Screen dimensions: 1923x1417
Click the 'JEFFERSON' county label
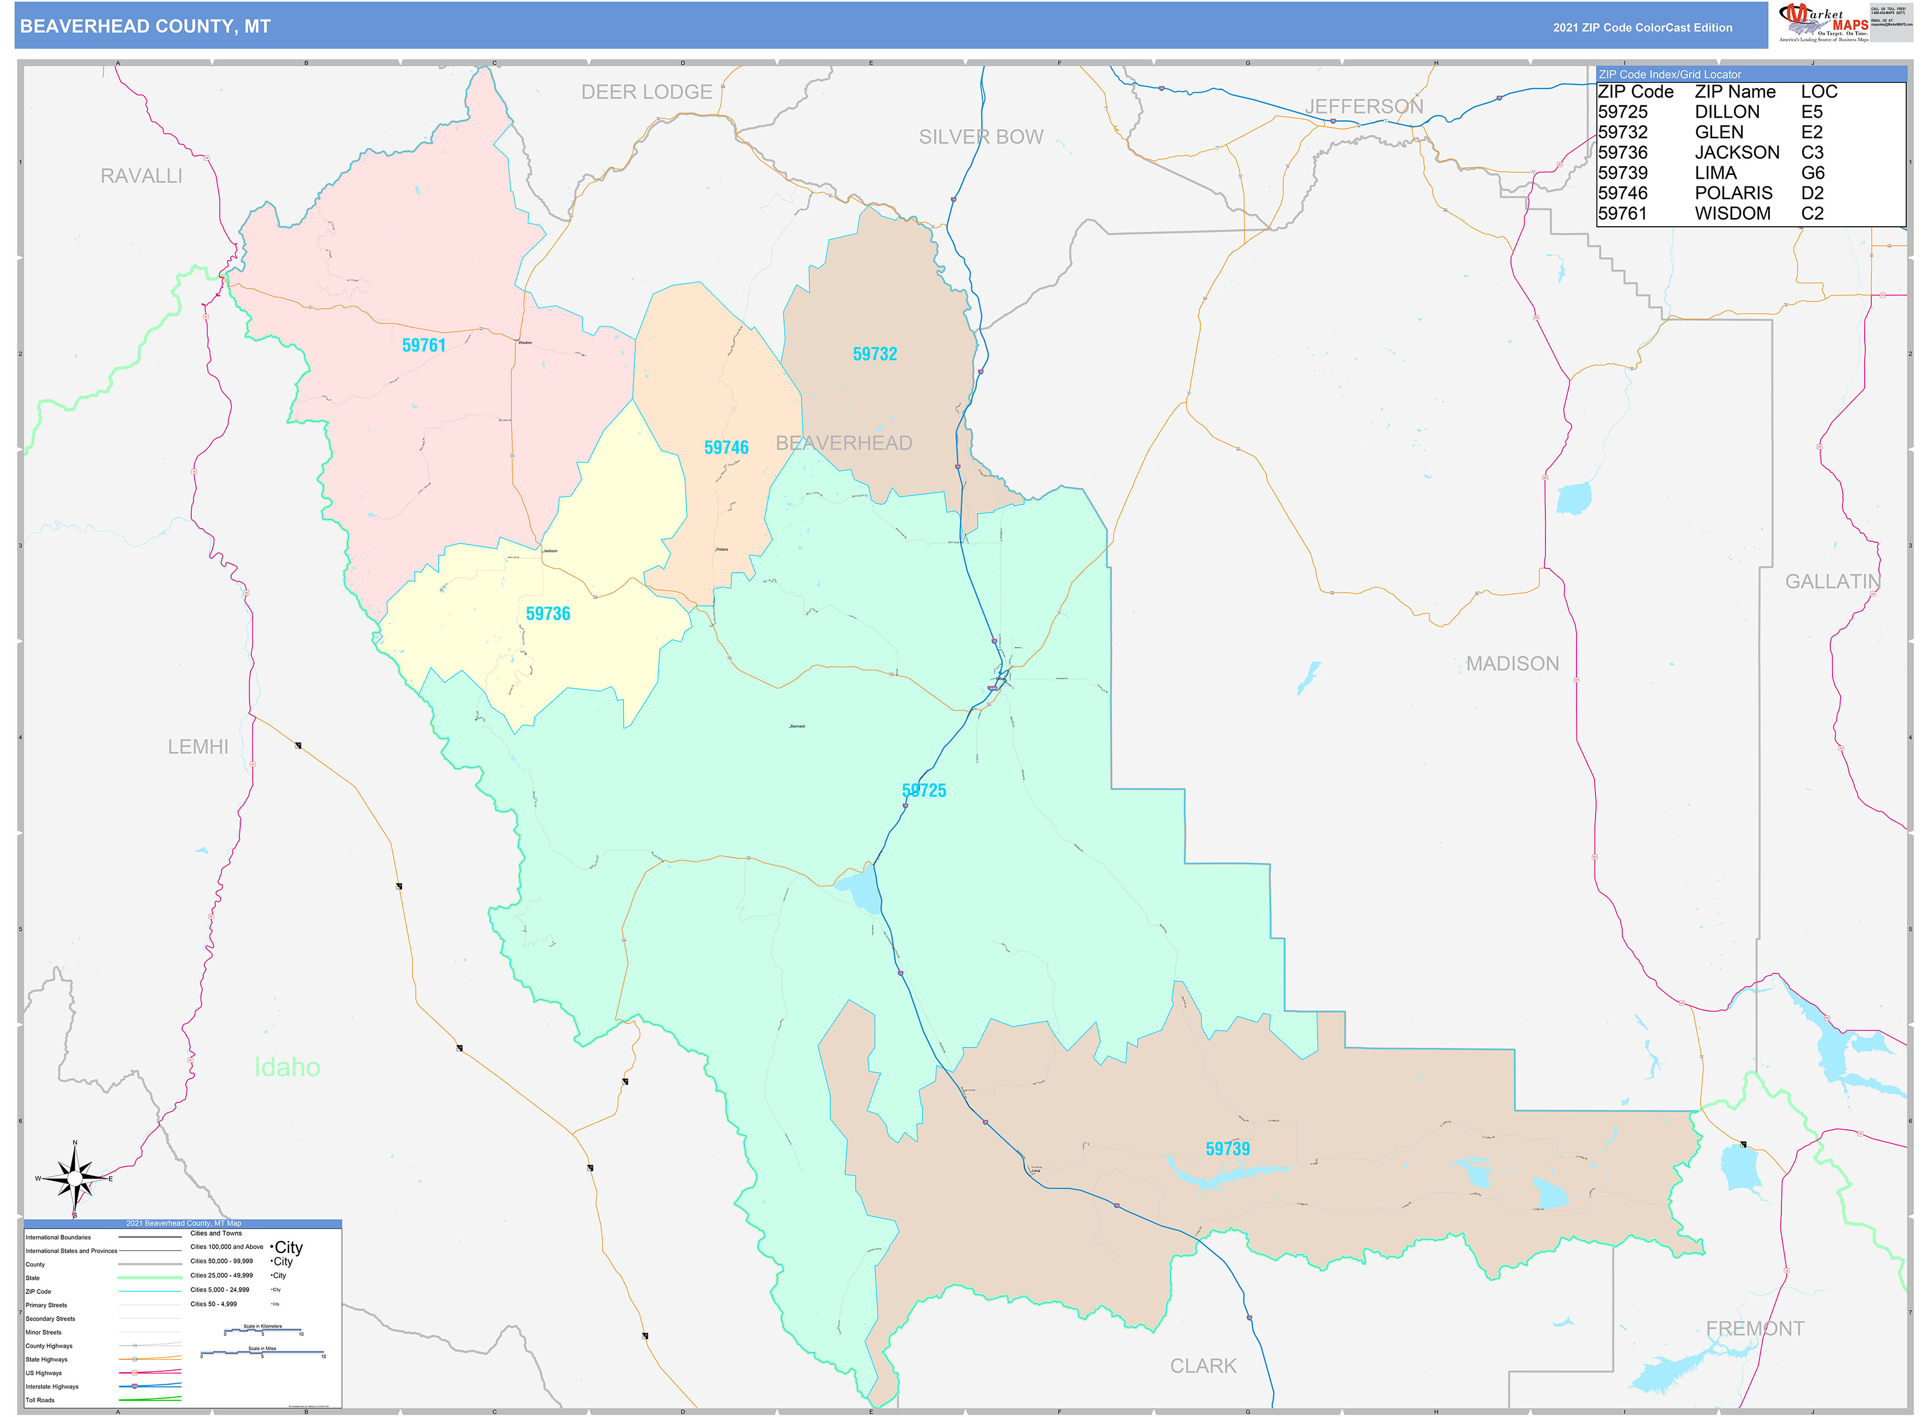[1364, 107]
